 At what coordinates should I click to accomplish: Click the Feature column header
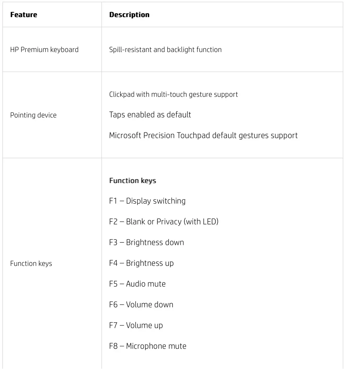click(24, 15)
